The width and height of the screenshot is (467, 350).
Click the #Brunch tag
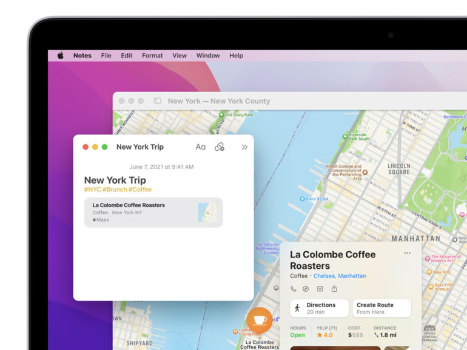115,190
